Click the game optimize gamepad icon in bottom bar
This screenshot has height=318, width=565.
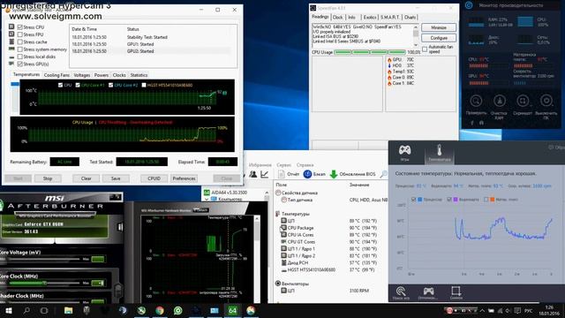point(428,292)
